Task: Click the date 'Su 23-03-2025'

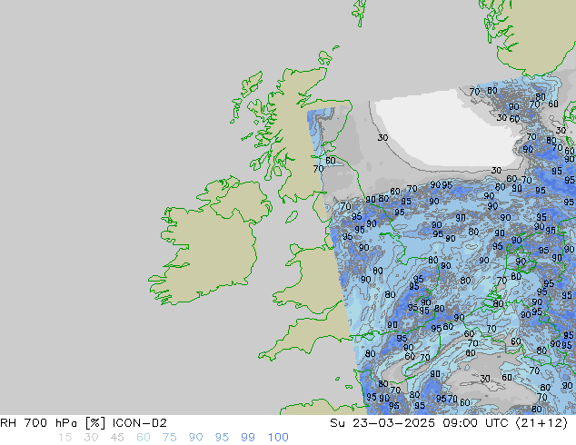Action: (x=382, y=423)
